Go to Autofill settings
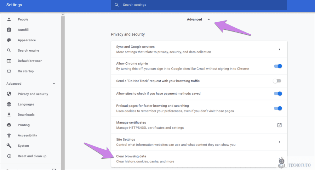315x170 pixels. (23, 30)
